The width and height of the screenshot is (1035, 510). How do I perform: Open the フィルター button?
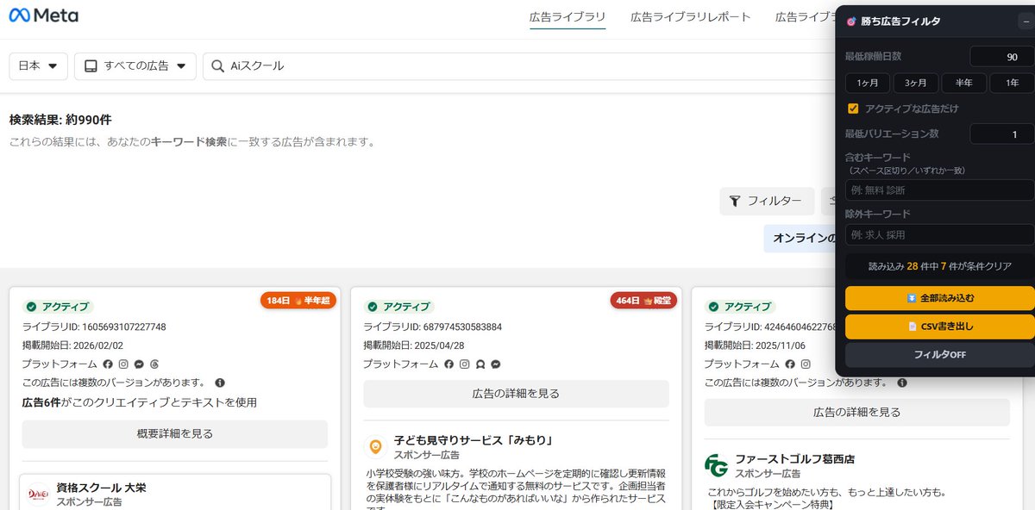click(x=767, y=202)
